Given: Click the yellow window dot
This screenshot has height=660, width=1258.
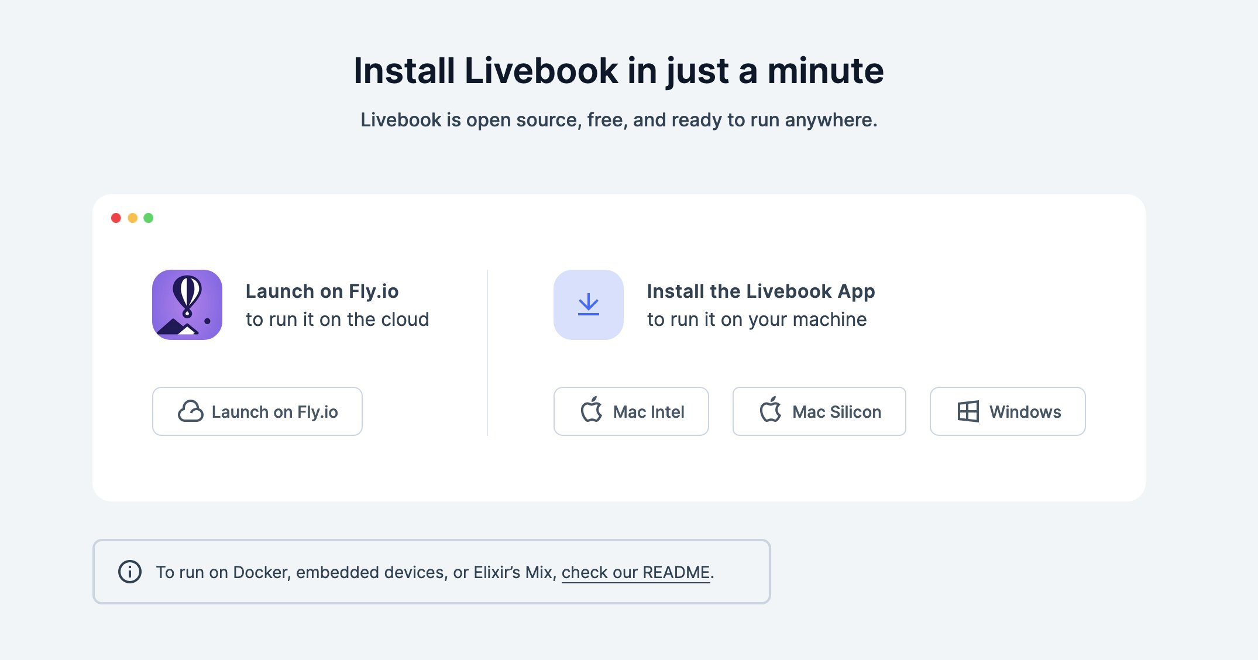Looking at the screenshot, I should 132,218.
